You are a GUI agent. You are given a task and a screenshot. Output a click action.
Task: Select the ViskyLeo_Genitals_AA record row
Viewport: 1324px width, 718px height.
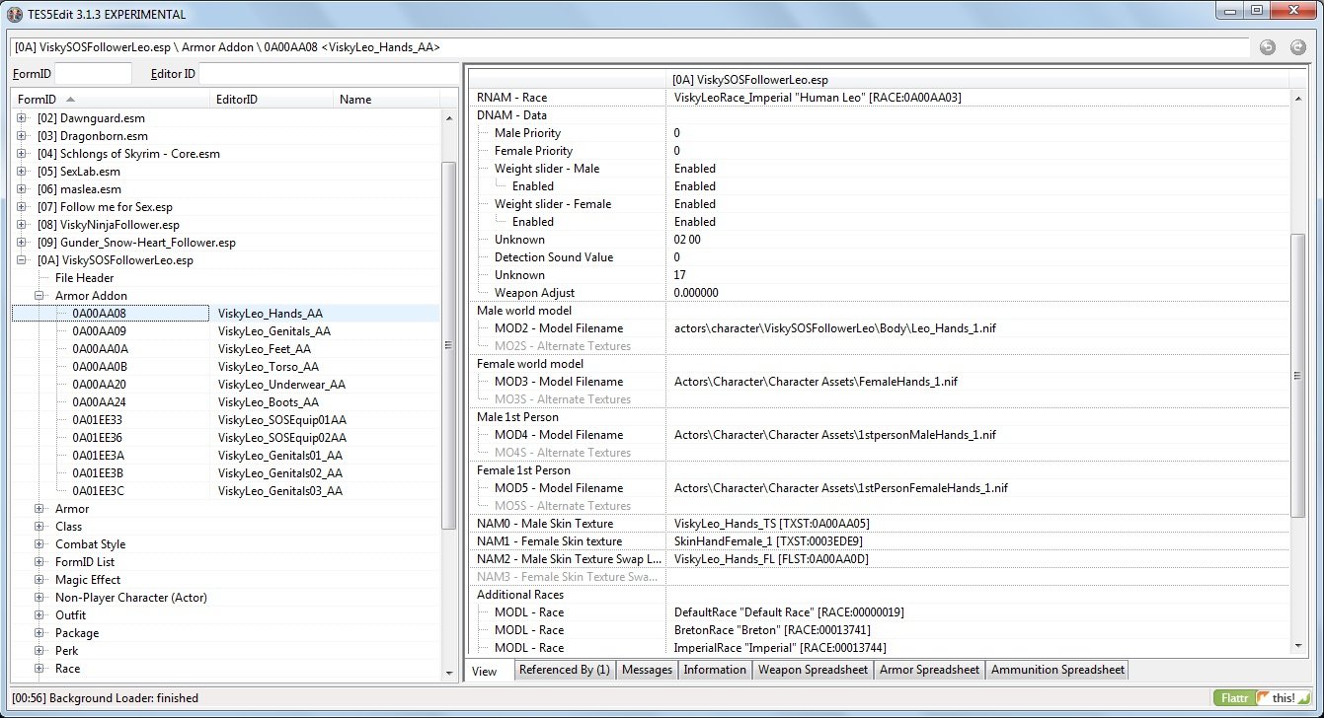click(x=226, y=331)
